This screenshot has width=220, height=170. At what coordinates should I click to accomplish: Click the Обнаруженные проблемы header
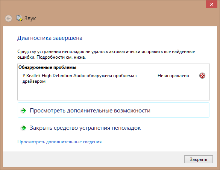tap(47, 67)
